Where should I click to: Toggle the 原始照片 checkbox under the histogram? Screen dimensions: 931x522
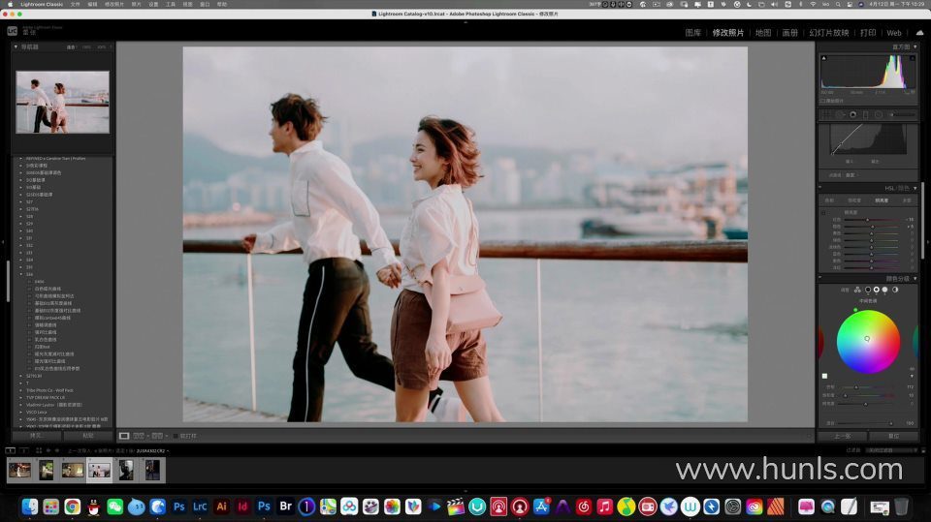(823, 101)
